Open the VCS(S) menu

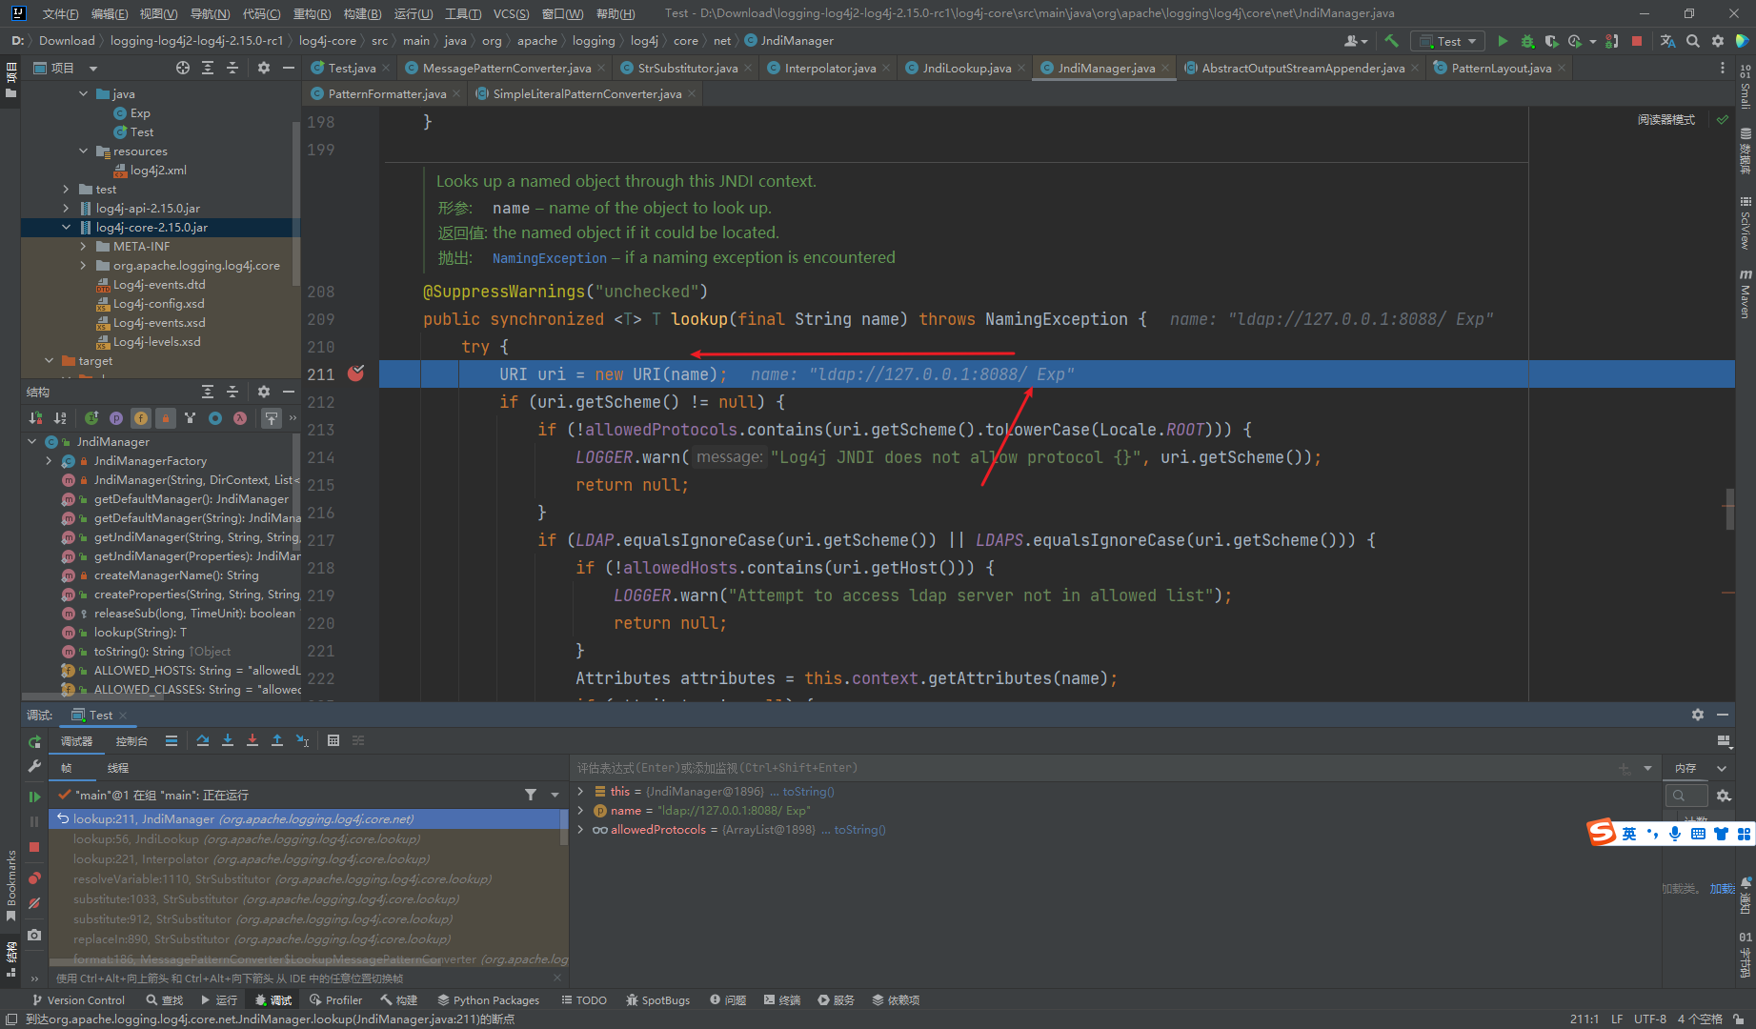click(512, 13)
